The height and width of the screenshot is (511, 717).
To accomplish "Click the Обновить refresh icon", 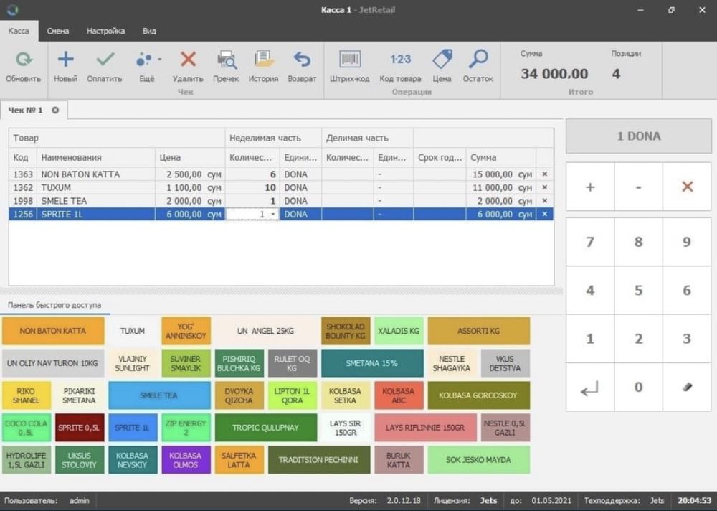I will click(24, 60).
